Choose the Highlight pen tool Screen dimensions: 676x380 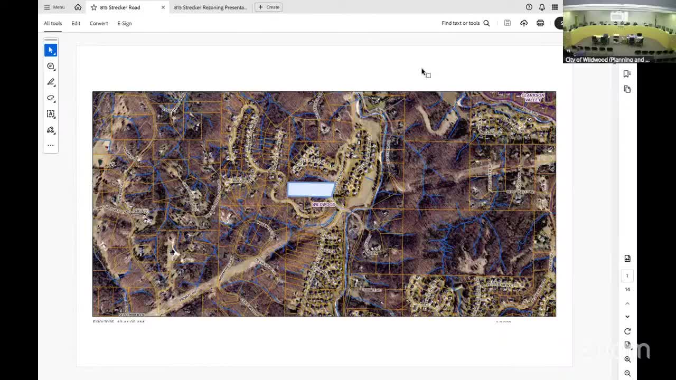coord(51,82)
